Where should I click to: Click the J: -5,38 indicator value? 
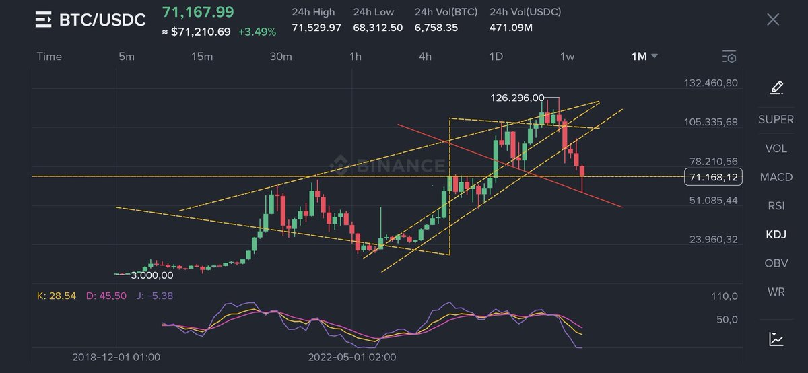[x=154, y=296]
